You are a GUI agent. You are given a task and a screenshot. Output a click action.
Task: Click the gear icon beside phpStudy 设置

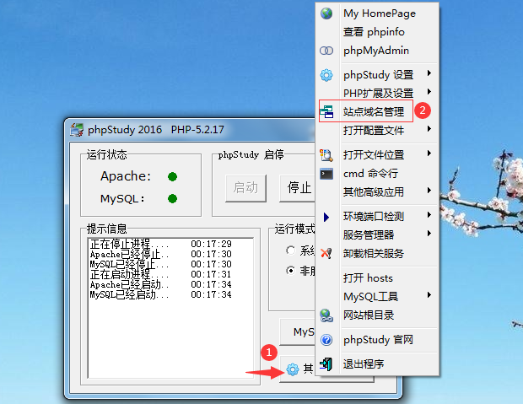click(x=326, y=75)
